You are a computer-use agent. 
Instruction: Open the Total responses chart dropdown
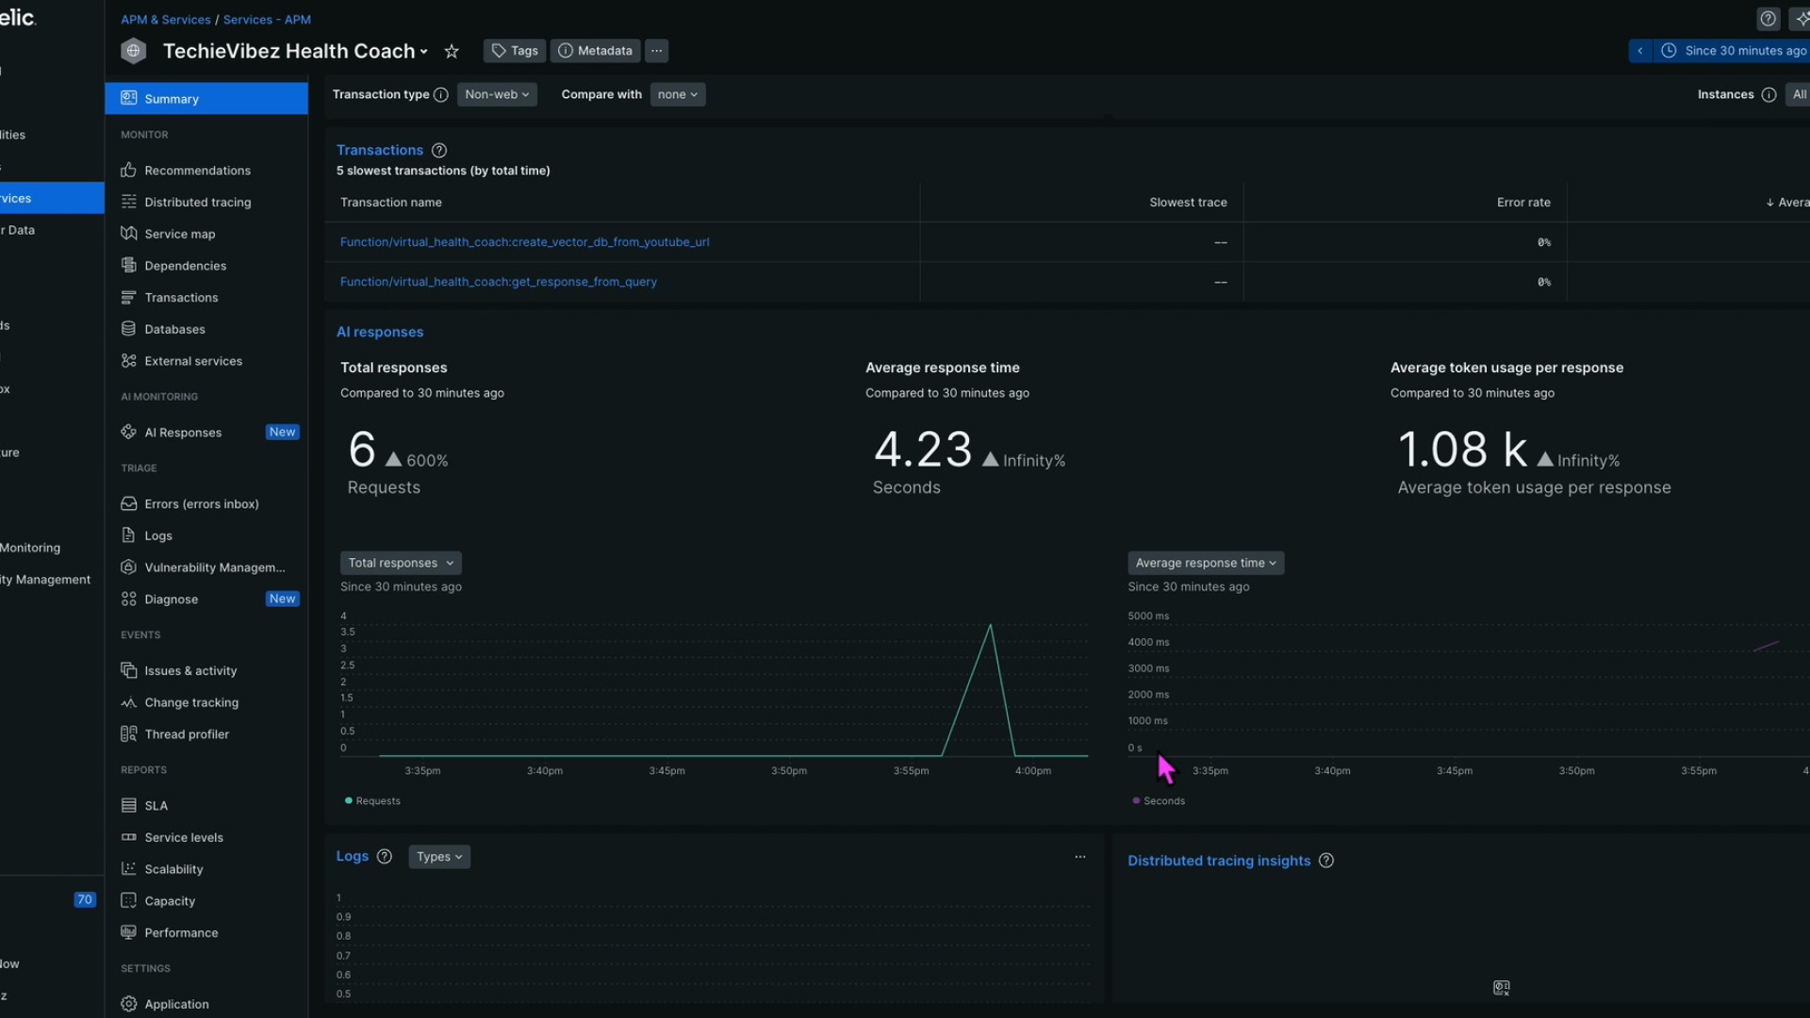tap(401, 563)
